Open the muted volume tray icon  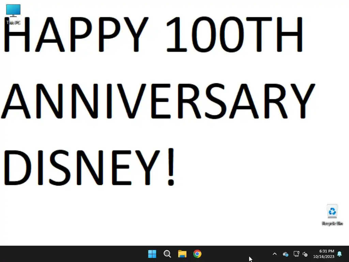click(305, 254)
